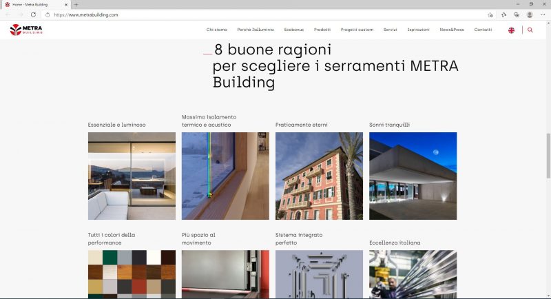551x299 pixels.
Task: Reload the page with the refresh icon
Action: 33,14
